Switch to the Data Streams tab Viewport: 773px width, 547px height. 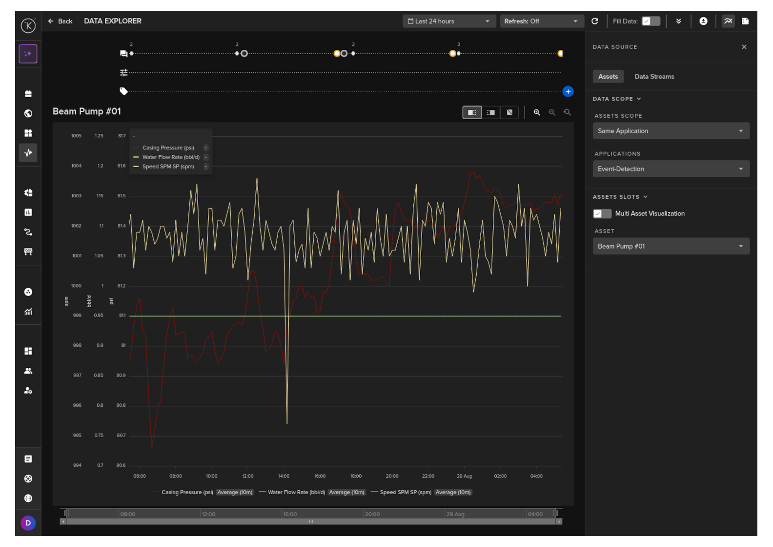654,77
